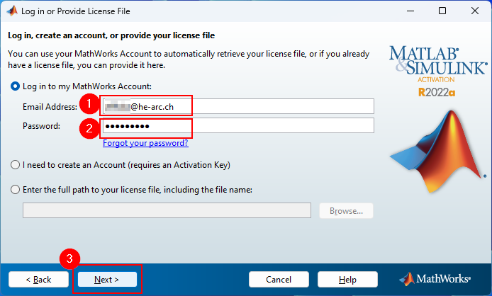Click the Next button
The height and width of the screenshot is (296, 492).
[107, 280]
